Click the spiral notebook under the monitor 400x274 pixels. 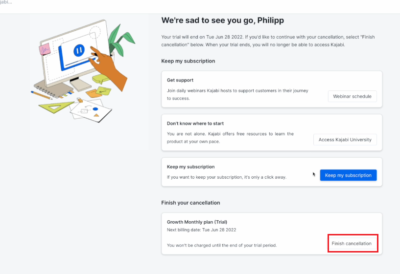click(x=53, y=89)
